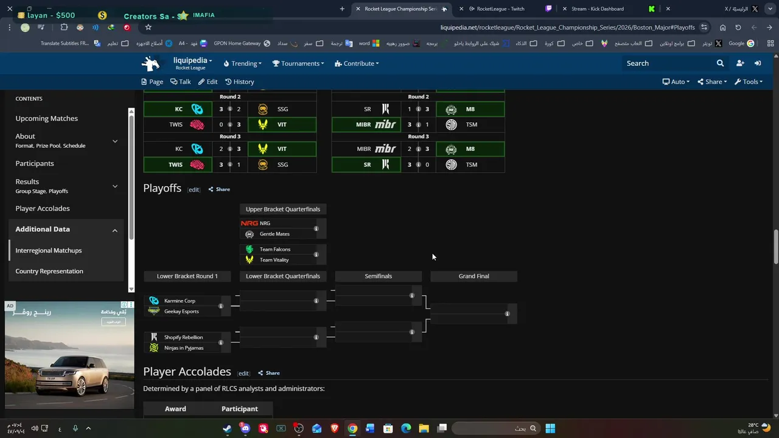Image resolution: width=779 pixels, height=438 pixels.
Task: Click the Liquipedia search field
Action: 668,63
